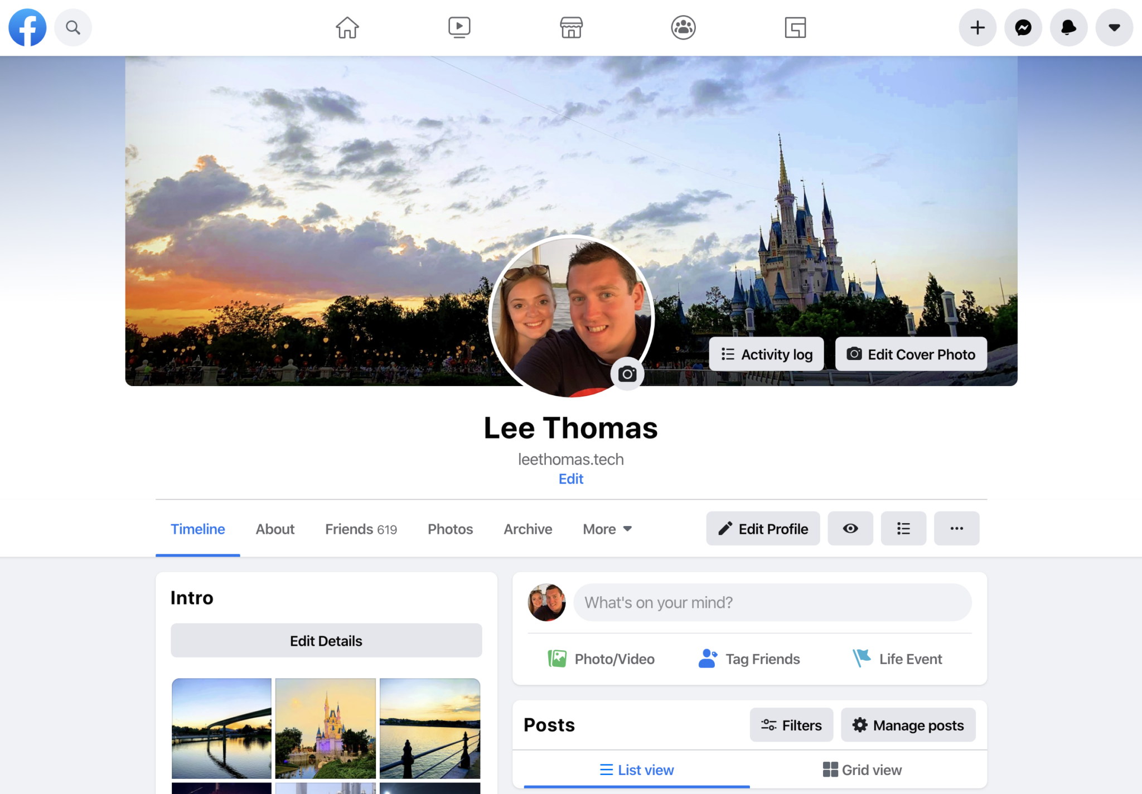Screen dimensions: 1142x794
Task: Click the Edit Profile button
Action: 762,528
